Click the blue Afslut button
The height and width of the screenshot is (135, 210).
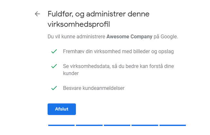click(62, 109)
